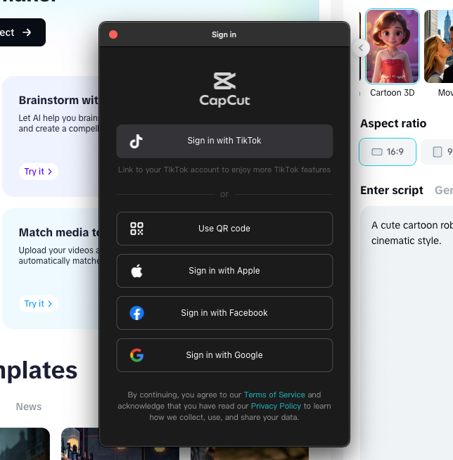Click the Apple logo icon
Image resolution: width=453 pixels, height=460 pixels.
[x=136, y=271]
